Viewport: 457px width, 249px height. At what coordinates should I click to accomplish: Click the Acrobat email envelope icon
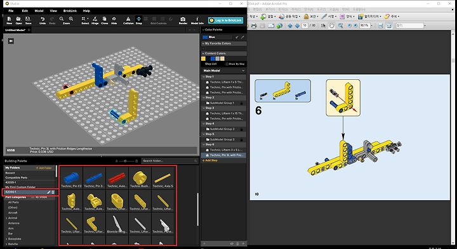click(x=271, y=25)
